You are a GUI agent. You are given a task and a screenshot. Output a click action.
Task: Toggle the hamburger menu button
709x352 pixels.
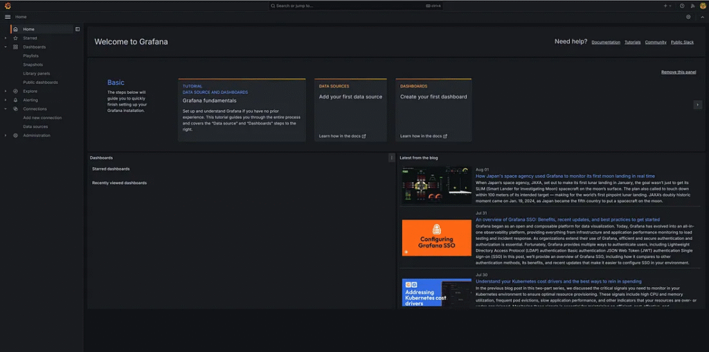[8, 17]
